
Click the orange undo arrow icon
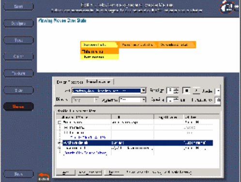[x=44, y=177]
